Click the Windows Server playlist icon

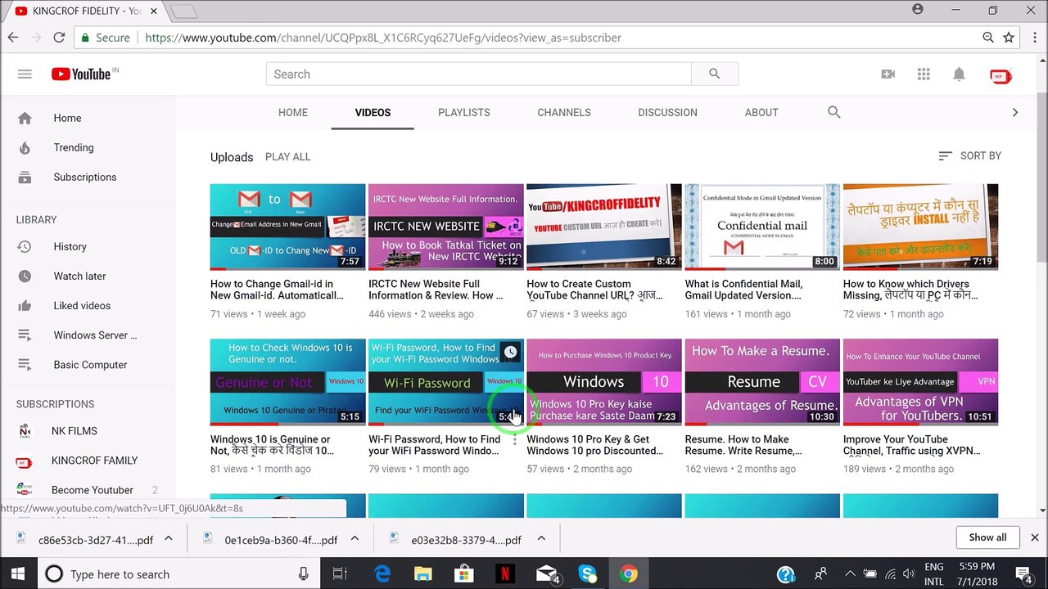[x=25, y=335]
